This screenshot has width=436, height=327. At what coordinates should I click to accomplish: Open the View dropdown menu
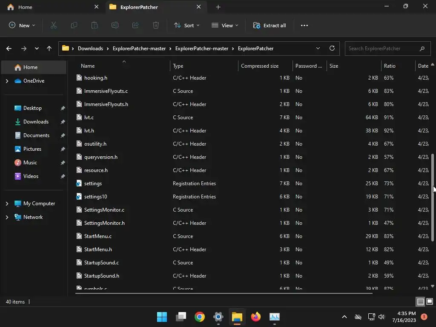click(x=225, y=25)
